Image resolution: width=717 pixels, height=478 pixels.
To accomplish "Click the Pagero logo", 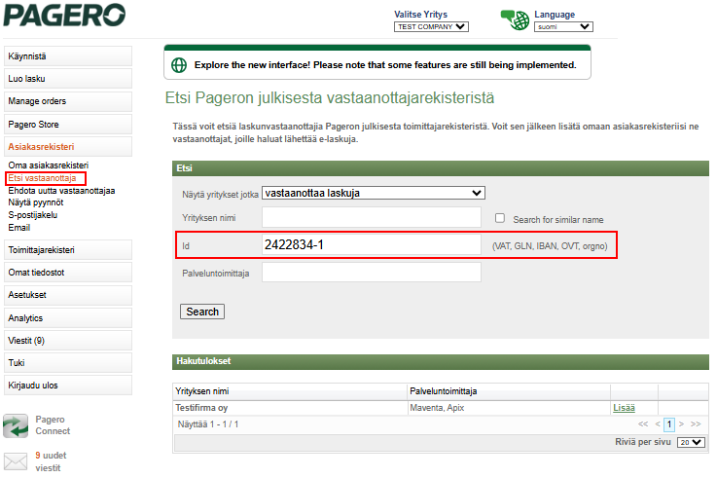I will click(64, 15).
